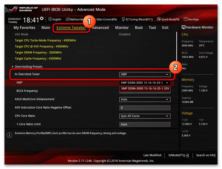Click the Hot Keys question mark icon

point(186,19)
